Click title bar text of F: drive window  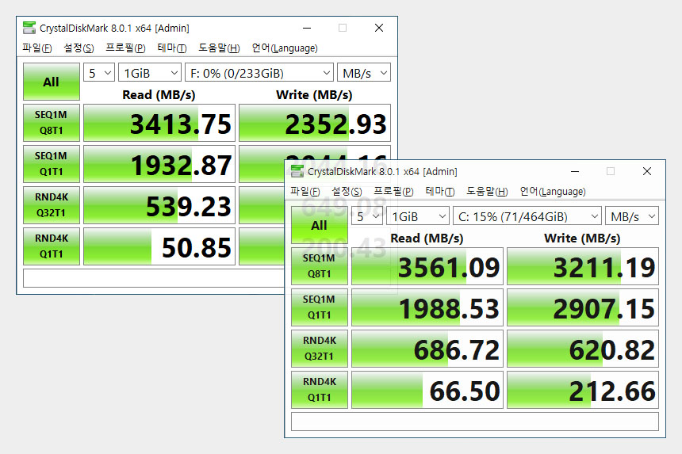click(114, 29)
